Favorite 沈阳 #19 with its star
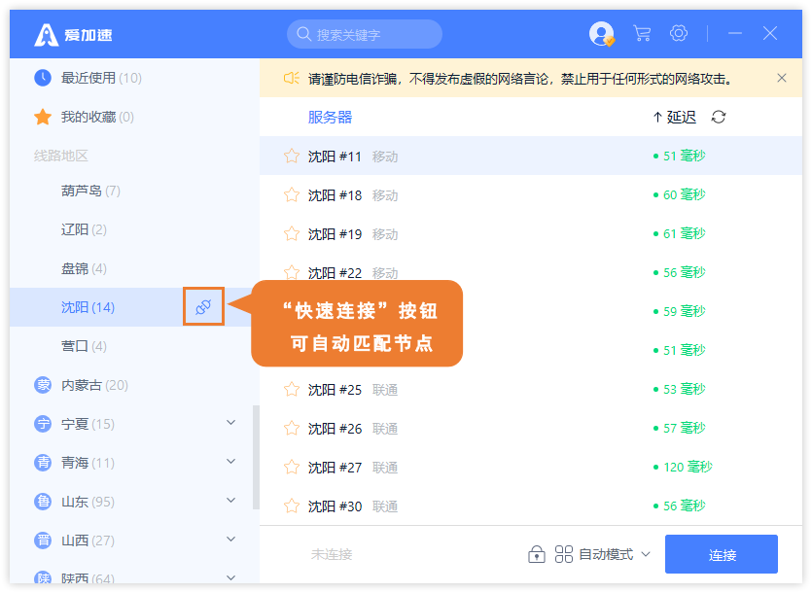 292,233
